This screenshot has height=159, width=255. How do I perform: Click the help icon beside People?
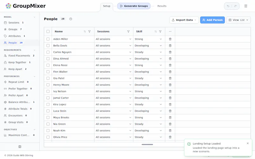70,19
